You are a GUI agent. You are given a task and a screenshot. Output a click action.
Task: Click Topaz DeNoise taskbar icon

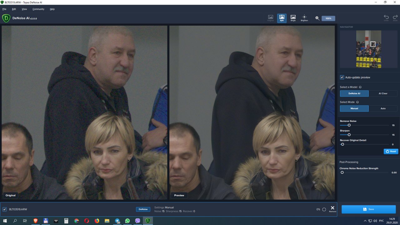click(148, 221)
